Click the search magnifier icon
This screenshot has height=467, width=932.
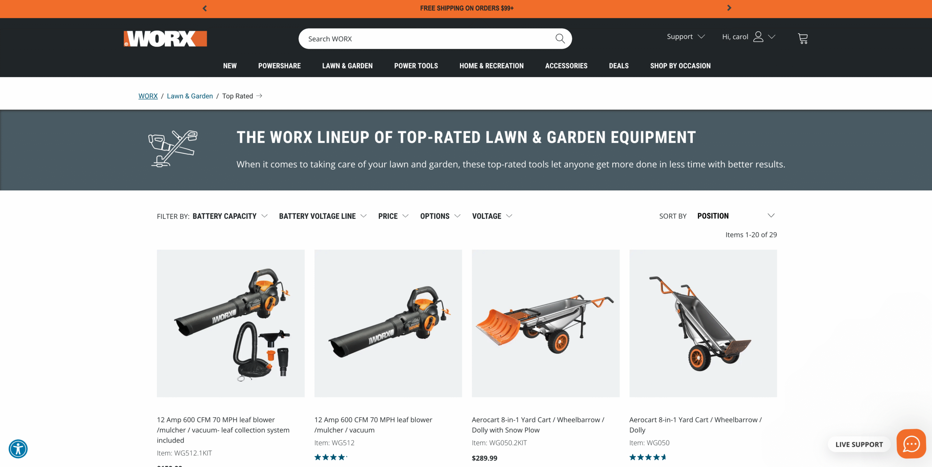point(560,39)
